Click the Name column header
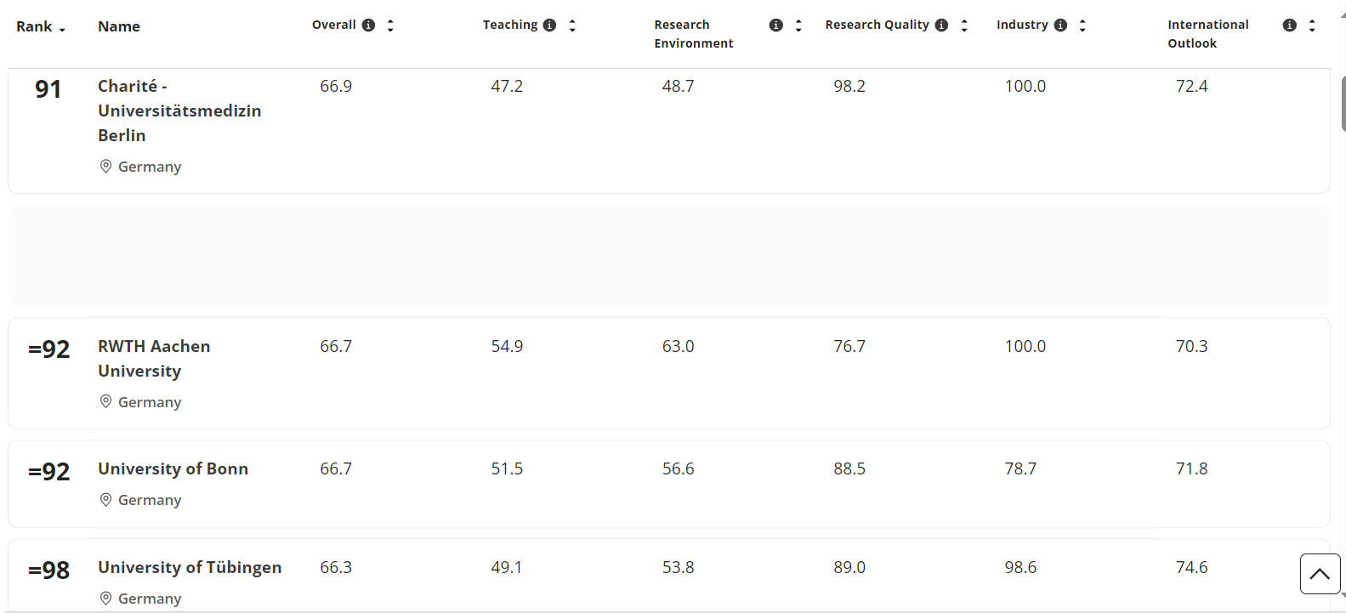The width and height of the screenshot is (1346, 613). coord(119,27)
